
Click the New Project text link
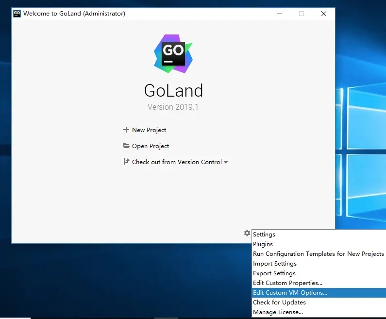pyautogui.click(x=149, y=130)
